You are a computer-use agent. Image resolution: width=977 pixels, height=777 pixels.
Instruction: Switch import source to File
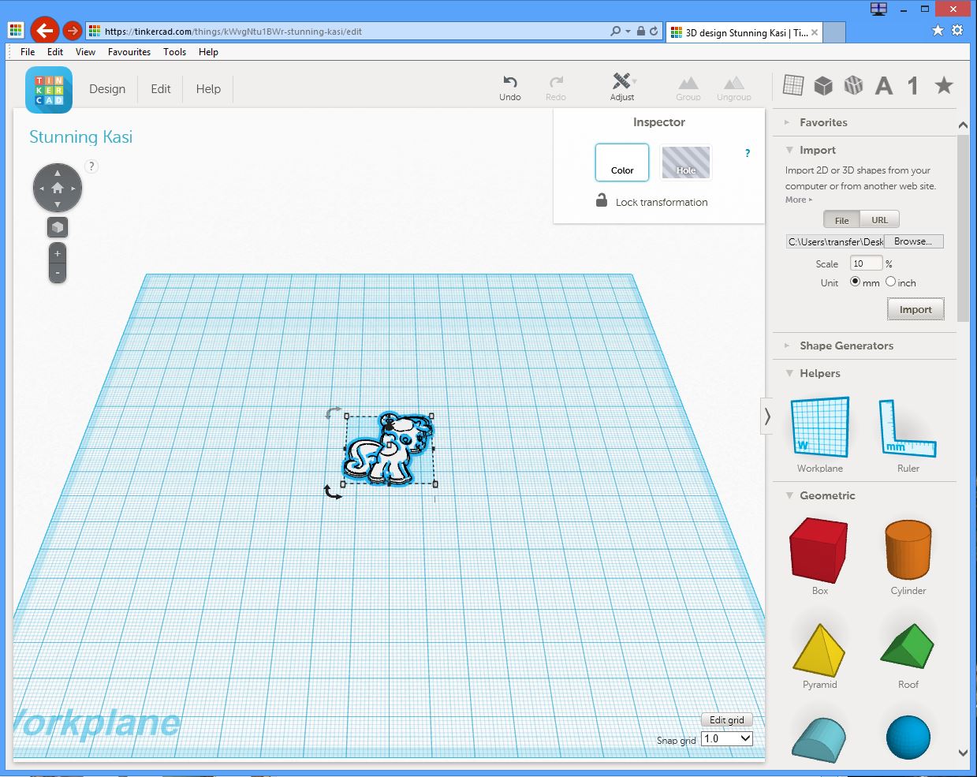pyautogui.click(x=841, y=220)
